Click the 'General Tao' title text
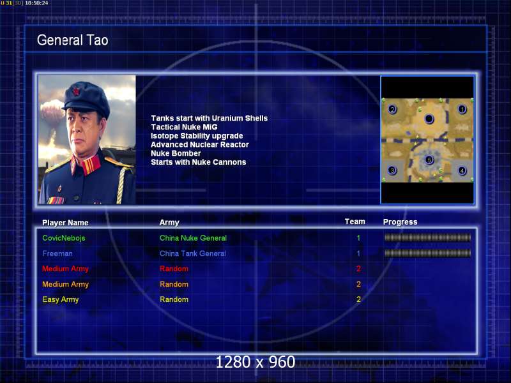 pos(72,40)
